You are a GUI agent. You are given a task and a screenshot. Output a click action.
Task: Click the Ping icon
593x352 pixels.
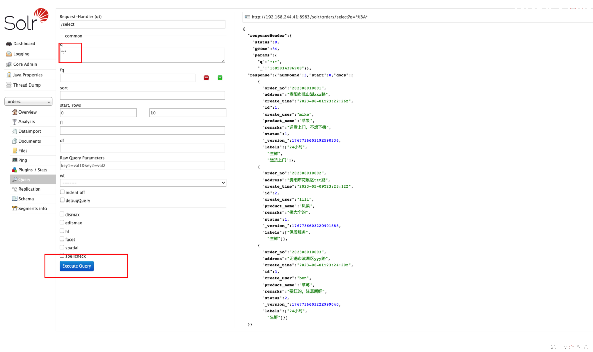(x=14, y=160)
